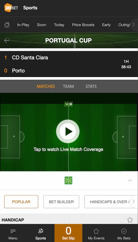The height and width of the screenshot is (242, 138).
Task: Choose the BET BUILDER filter
Action: (61, 202)
